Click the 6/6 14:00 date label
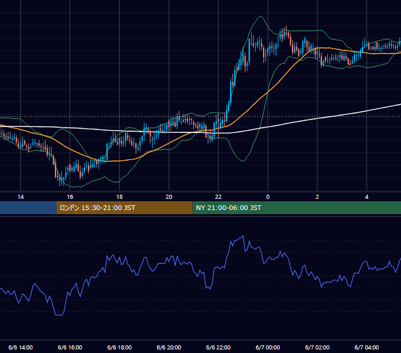Screen dimensions: 401x353 coord(21,347)
